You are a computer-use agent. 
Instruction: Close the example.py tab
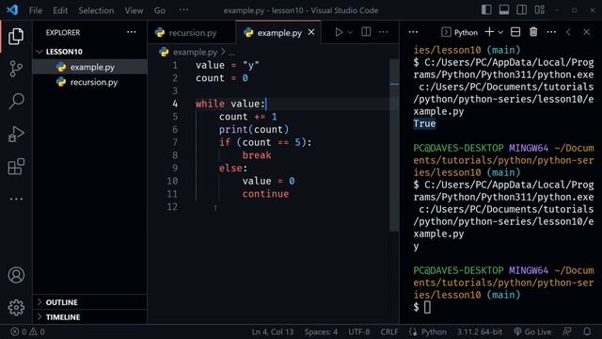click(311, 32)
